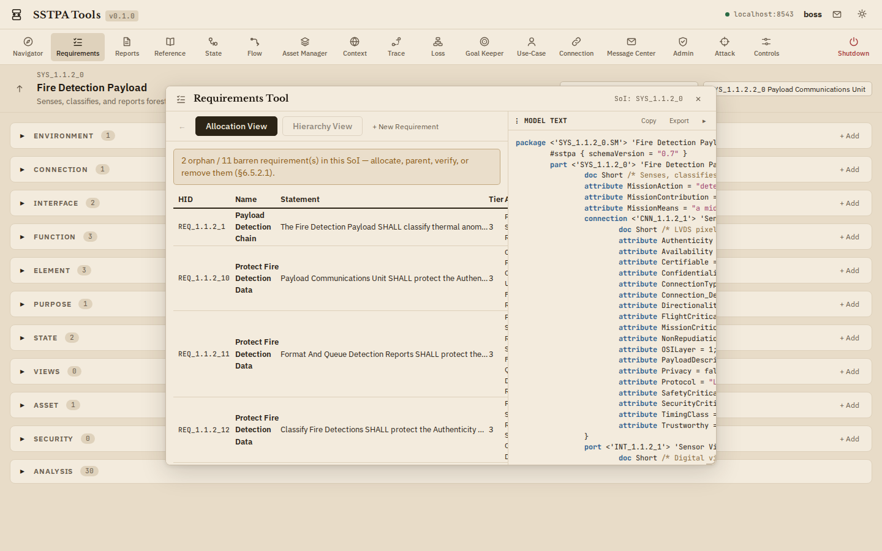Open the Reference tool

[170, 47]
